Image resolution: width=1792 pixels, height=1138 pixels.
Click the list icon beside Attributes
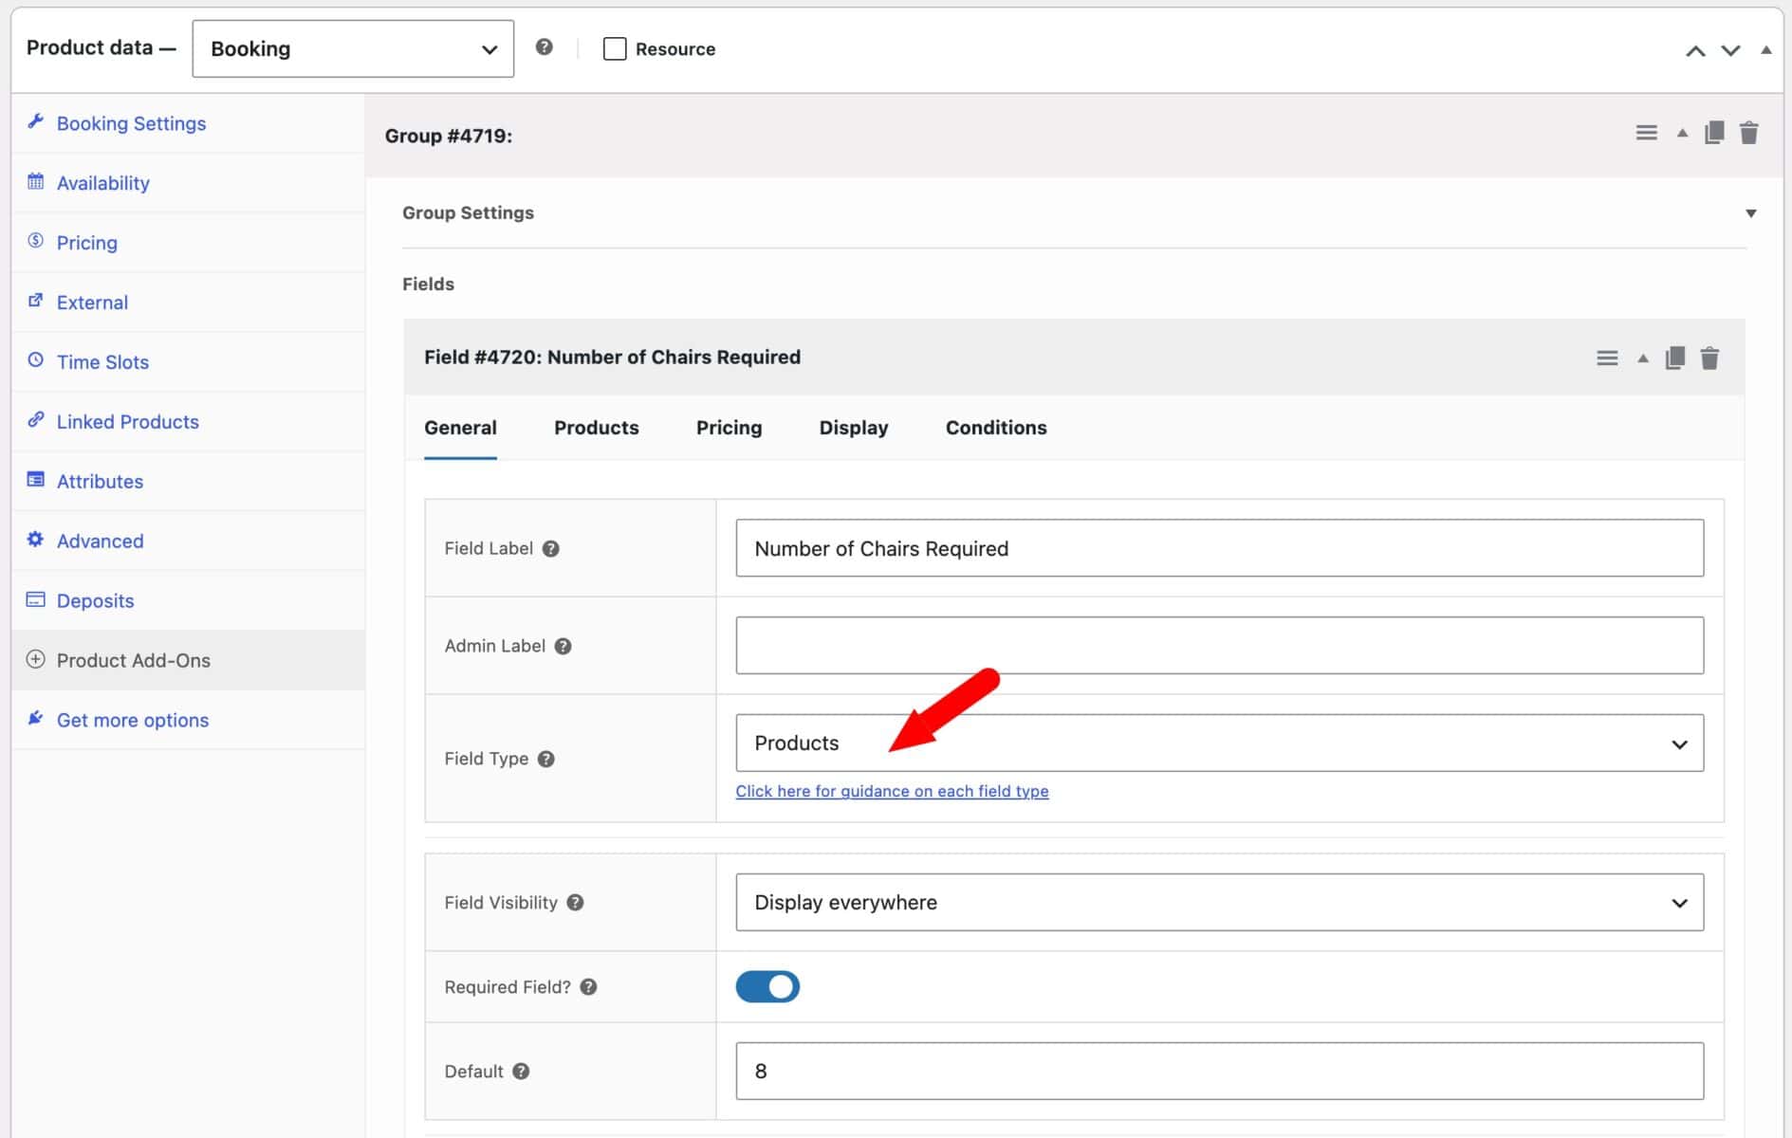[35, 480]
